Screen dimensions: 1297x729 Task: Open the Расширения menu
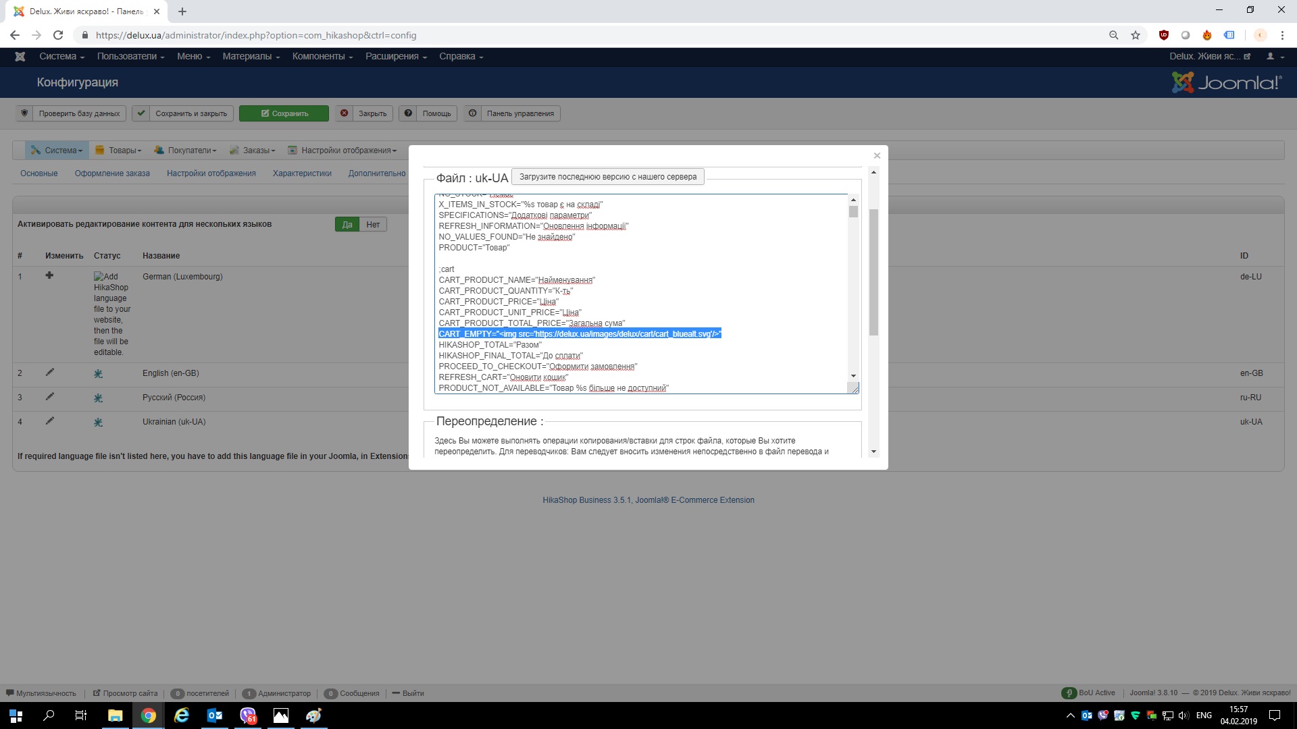click(x=396, y=57)
